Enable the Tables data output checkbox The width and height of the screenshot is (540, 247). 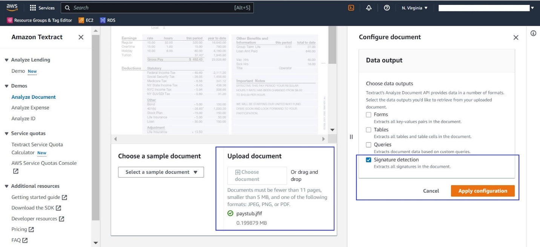369,130
